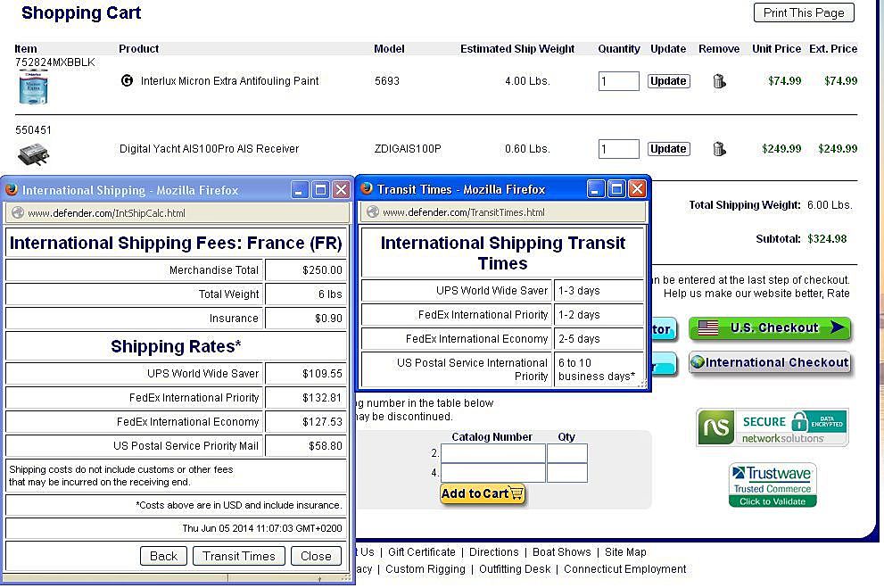Click Firefox icon in Transit Times title bar

pos(367,189)
